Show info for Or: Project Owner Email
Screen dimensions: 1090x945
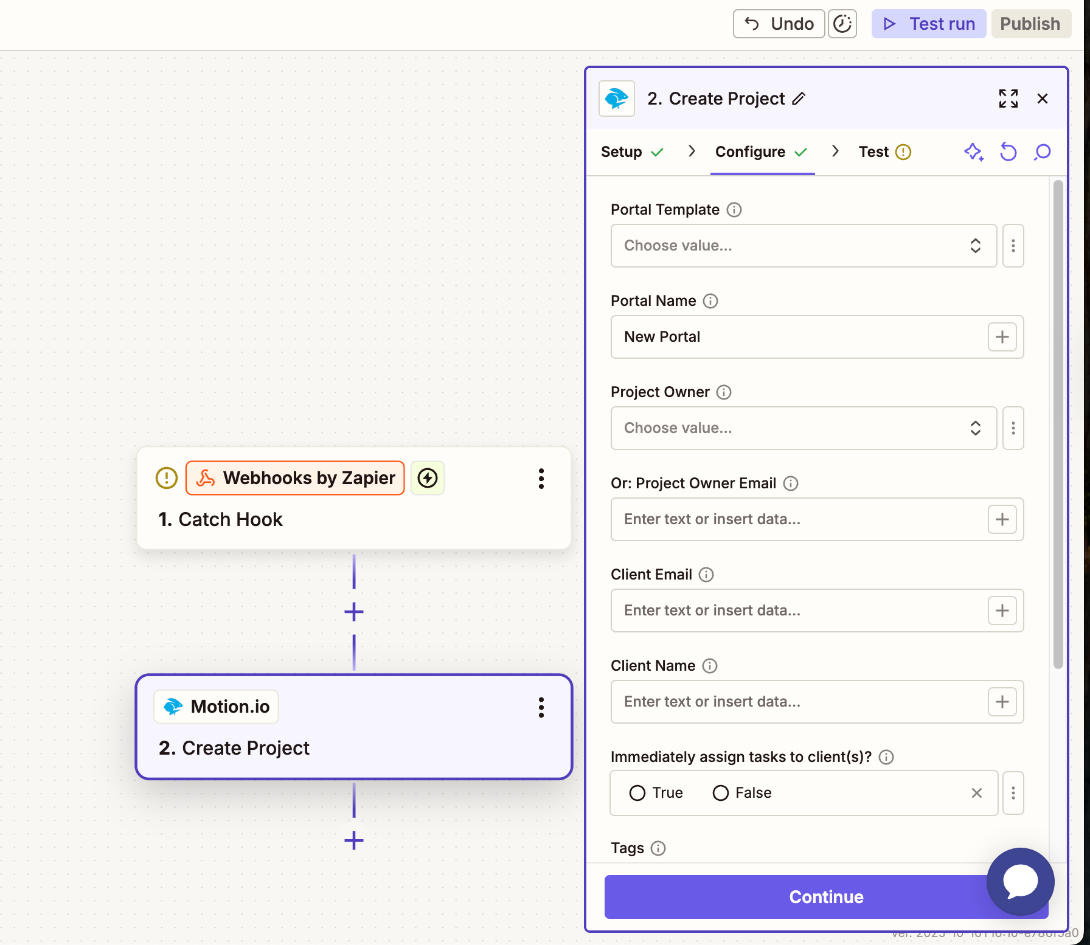(791, 483)
